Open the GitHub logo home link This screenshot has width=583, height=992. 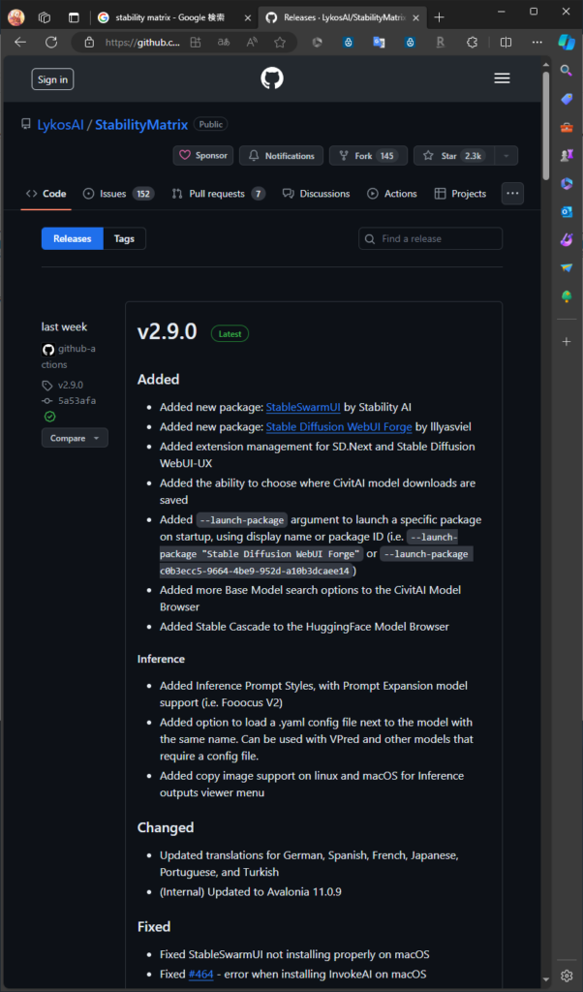coord(272,78)
